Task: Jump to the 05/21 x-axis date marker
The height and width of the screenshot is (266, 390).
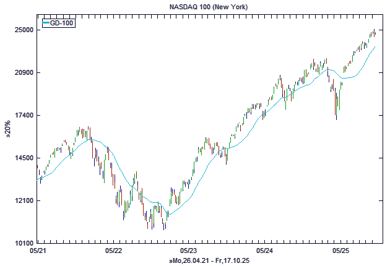Action: [x=38, y=251]
